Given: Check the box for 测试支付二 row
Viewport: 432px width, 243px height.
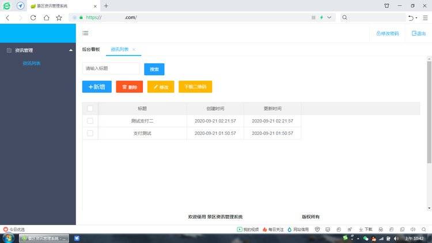Looking at the screenshot, I should pos(90,121).
